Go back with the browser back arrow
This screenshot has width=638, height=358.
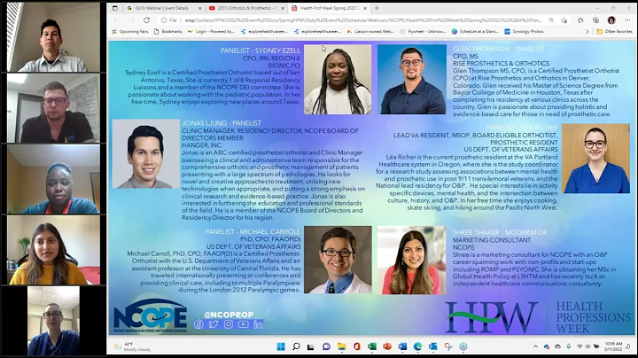pos(116,19)
